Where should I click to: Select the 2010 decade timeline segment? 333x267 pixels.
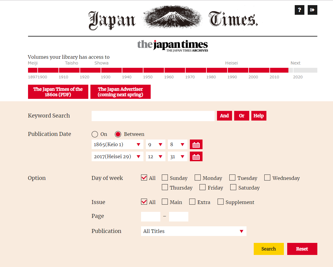(279, 70)
